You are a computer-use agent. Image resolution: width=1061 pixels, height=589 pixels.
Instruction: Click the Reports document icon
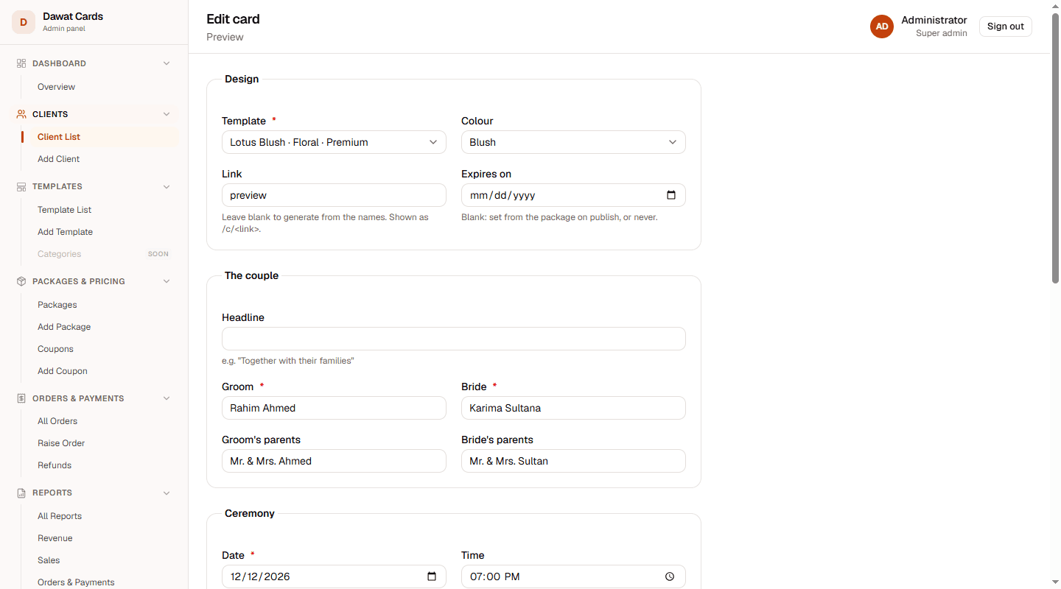[21, 493]
